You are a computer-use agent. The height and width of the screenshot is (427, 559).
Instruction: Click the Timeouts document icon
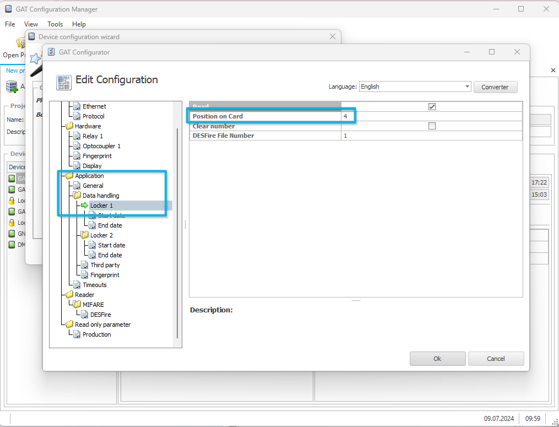click(77, 285)
